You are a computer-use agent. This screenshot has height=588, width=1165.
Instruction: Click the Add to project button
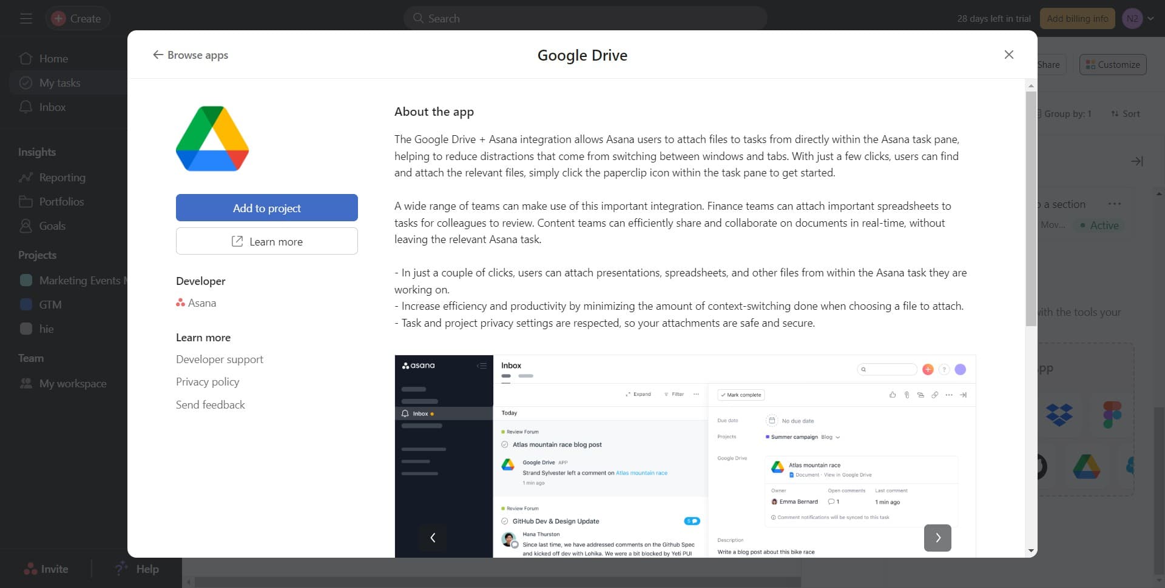266,207
